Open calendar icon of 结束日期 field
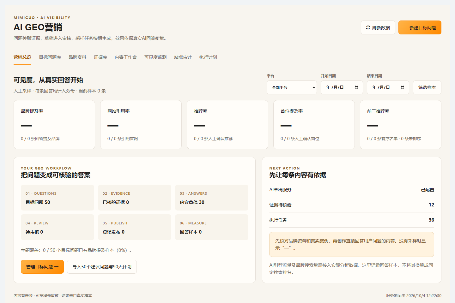Viewport: 455px width, 303px height. coord(403,87)
